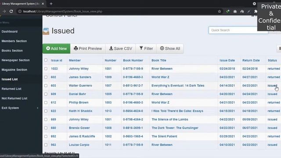The image size is (281, 158).
Task: Open Books Section in the sidebar
Action: [12, 50]
